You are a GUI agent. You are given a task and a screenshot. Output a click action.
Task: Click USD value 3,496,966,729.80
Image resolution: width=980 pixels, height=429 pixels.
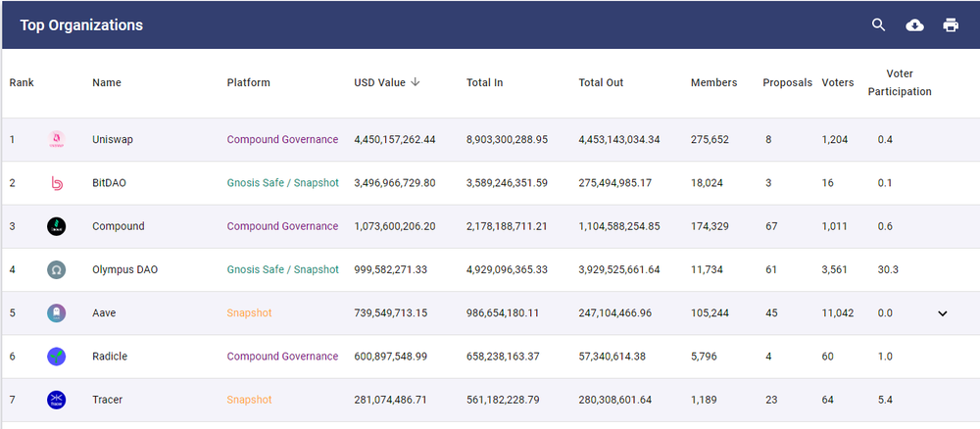(x=395, y=183)
